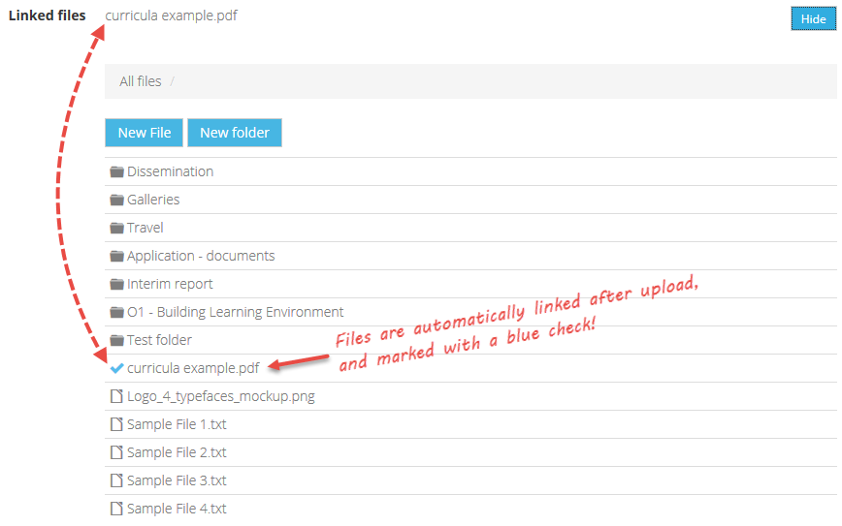842x526 pixels.
Task: Hide the linked files browser
Action: tap(814, 18)
